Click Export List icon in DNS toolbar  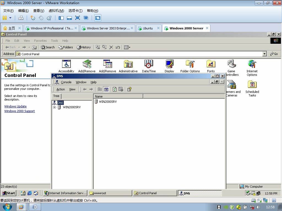pos(121,89)
